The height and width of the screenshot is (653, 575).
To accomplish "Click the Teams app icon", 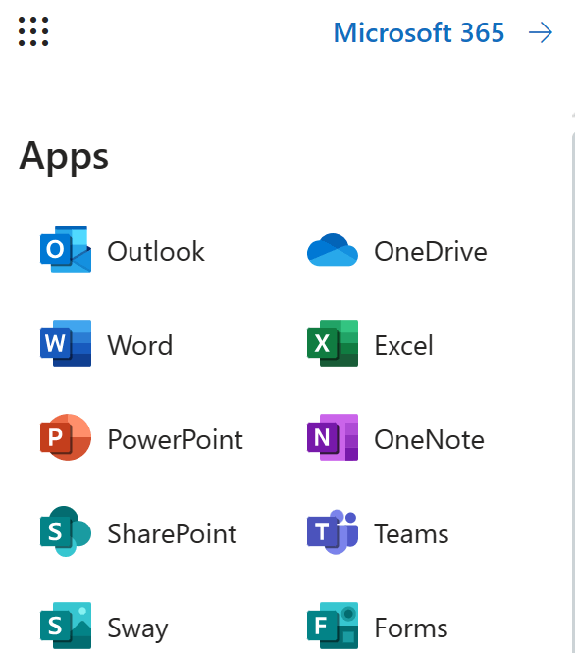I will [332, 531].
